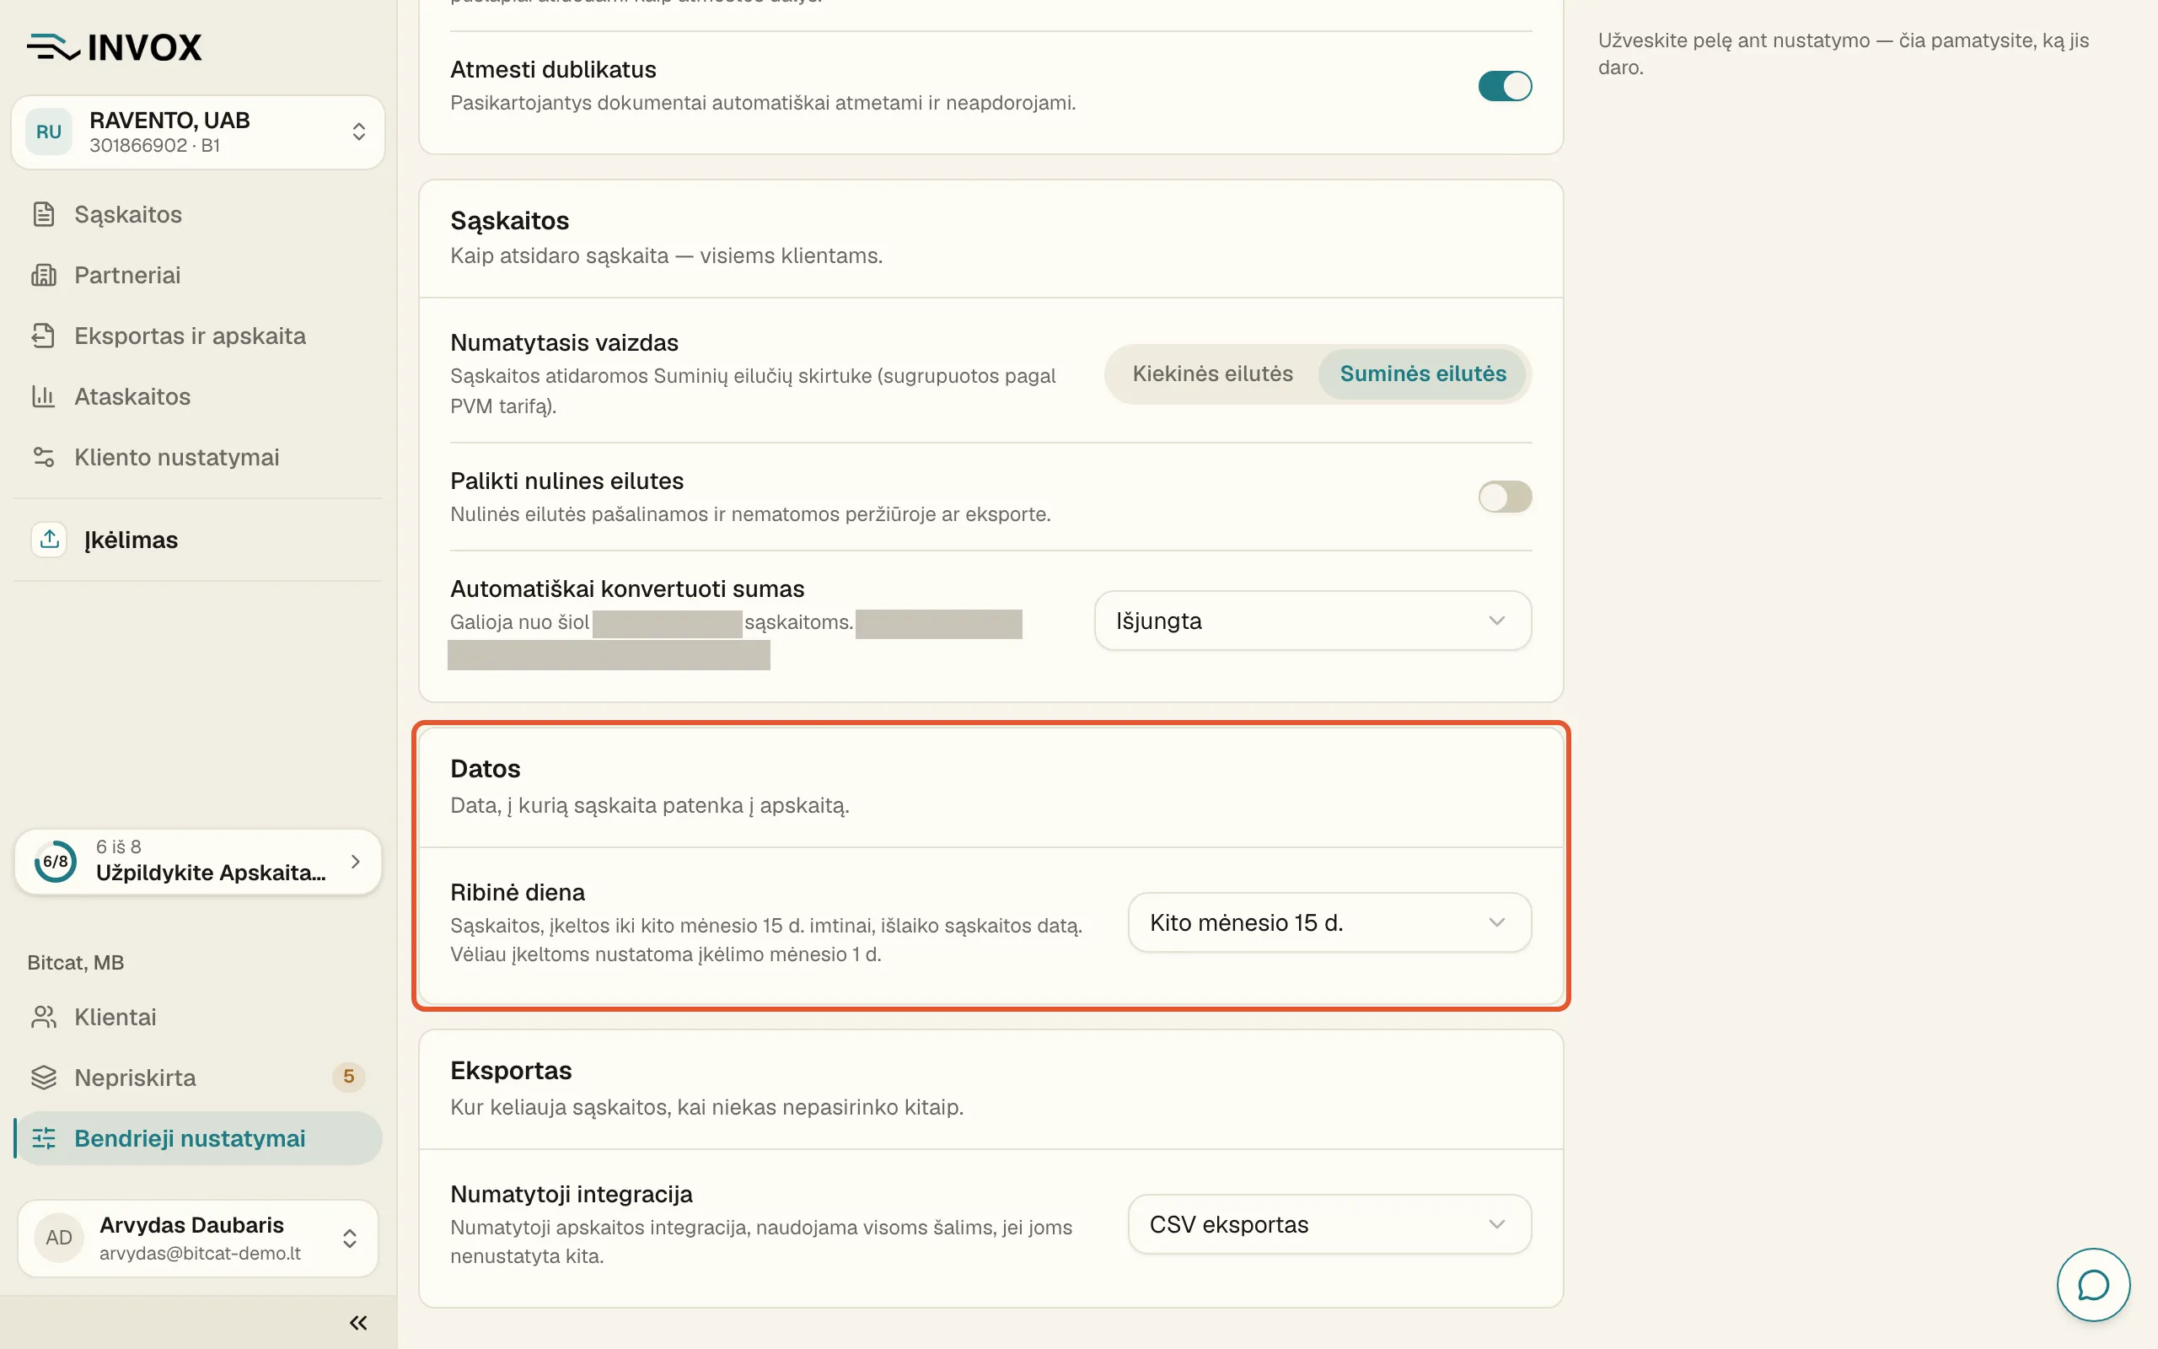Open Užpildykite Apskaita progress card
This screenshot has height=1349, width=2158.
(x=198, y=861)
